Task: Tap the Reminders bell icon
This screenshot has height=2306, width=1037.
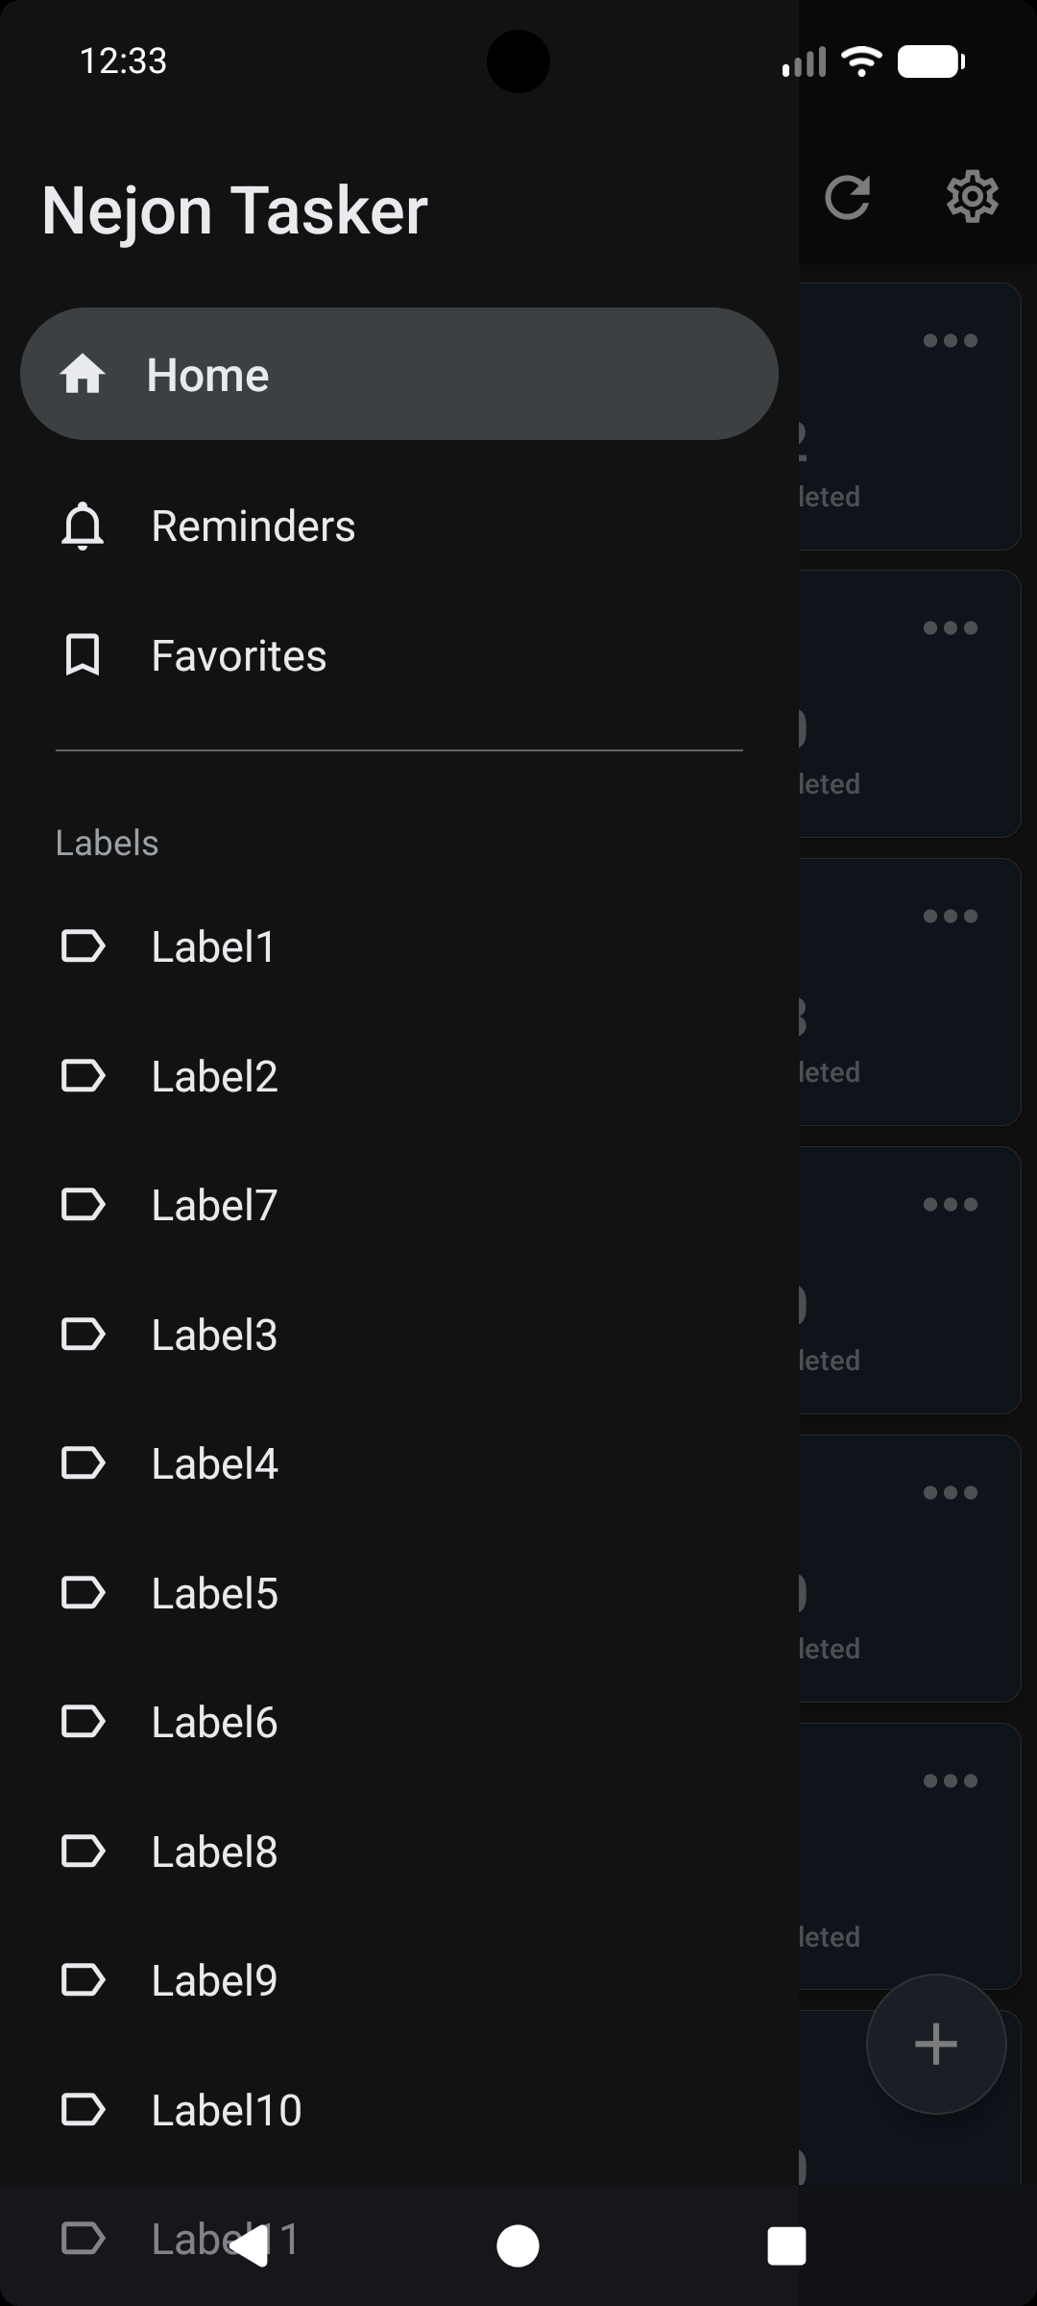Action: click(x=83, y=527)
